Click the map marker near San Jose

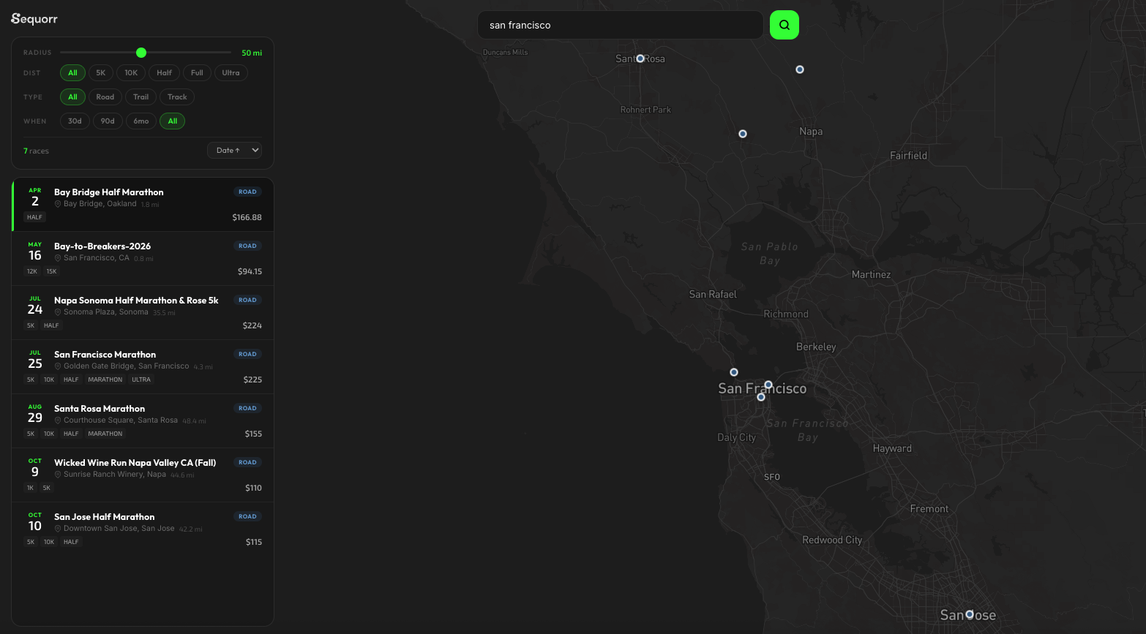click(969, 614)
